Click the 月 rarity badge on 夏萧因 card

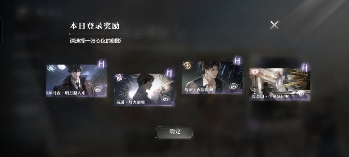tap(305, 67)
